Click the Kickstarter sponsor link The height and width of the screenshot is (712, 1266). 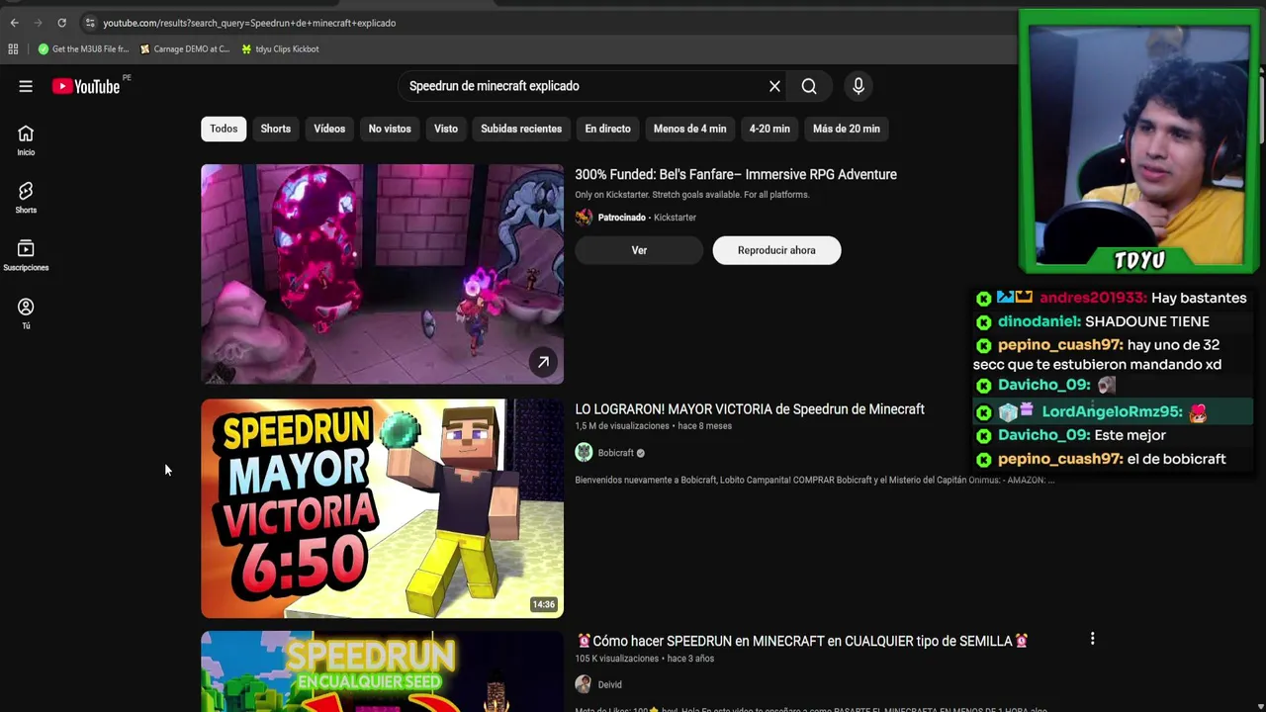pos(675,218)
